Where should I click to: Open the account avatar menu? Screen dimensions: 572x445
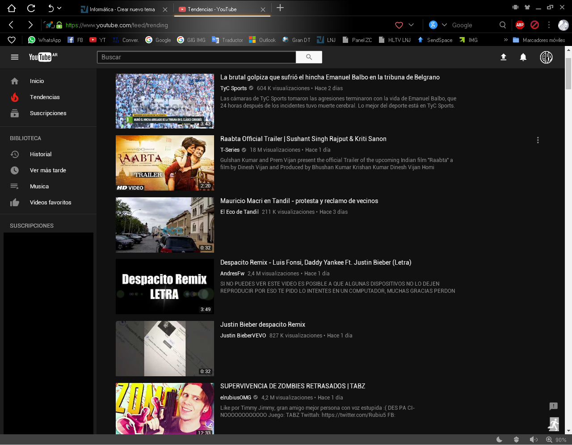click(x=546, y=57)
